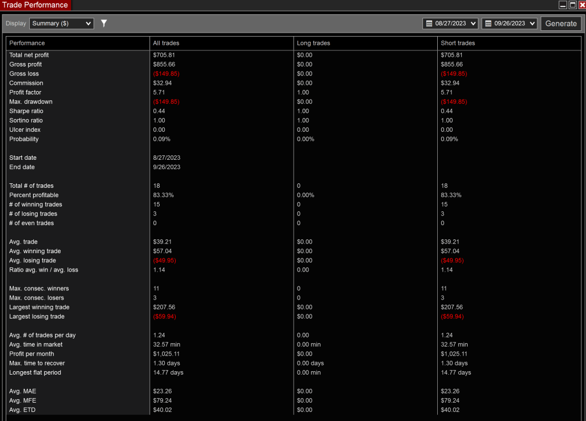
Task: Click the Trade Performance title tab
Action: point(35,5)
